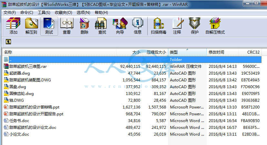Click the 保护 (Protect) shield icon

tap(194, 23)
